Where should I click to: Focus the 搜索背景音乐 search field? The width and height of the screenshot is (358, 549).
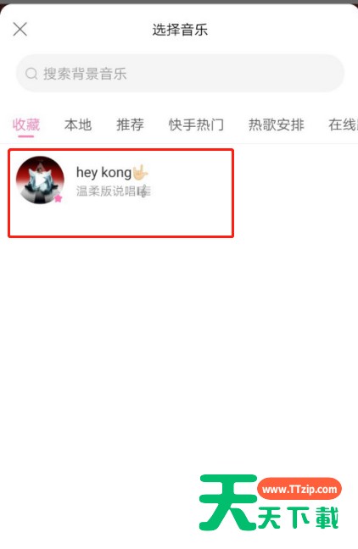point(180,73)
